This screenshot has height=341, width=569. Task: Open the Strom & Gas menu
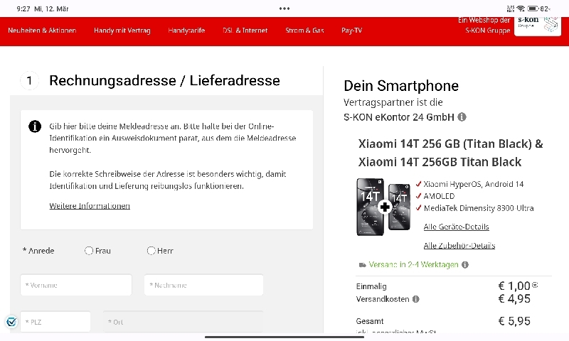click(304, 31)
